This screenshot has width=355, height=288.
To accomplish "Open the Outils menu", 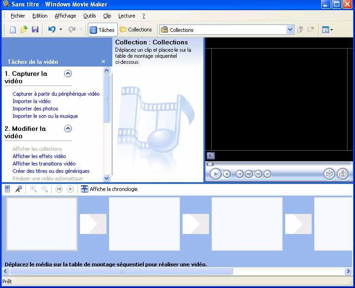I will pyautogui.click(x=89, y=16).
